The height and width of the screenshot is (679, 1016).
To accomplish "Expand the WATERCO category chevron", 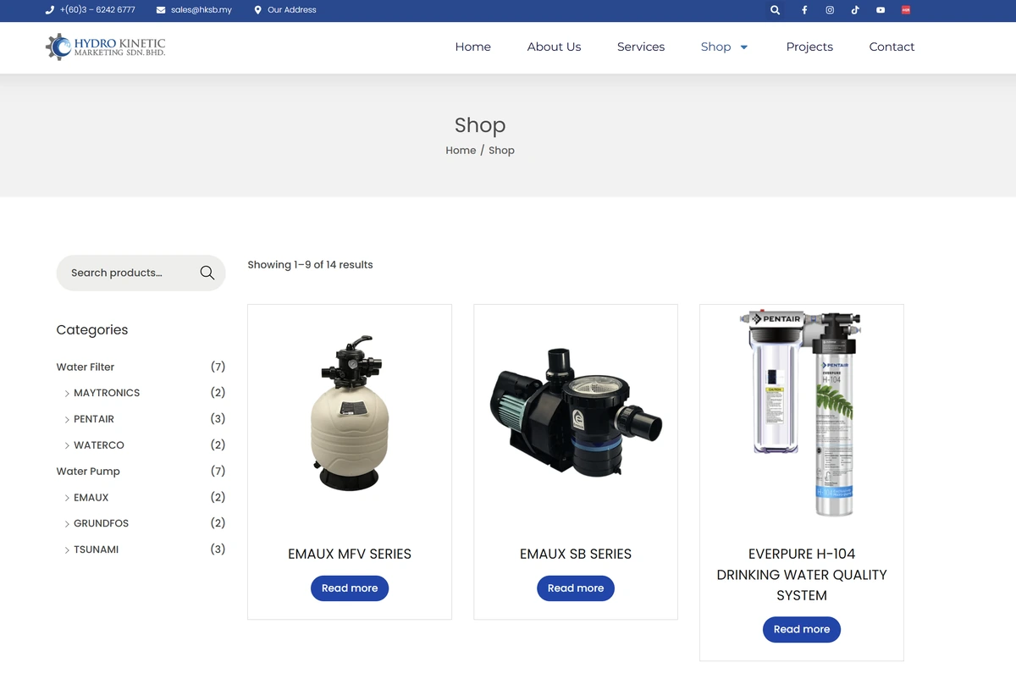I will [67, 446].
